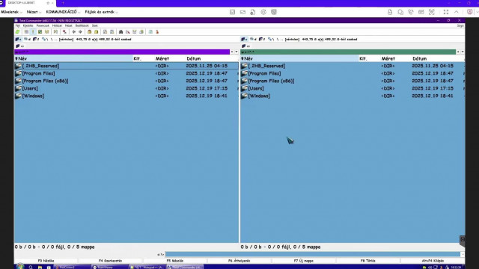479x269 pixels.
Task: Click the F6 Áthelyezés button
Action: (x=239, y=261)
